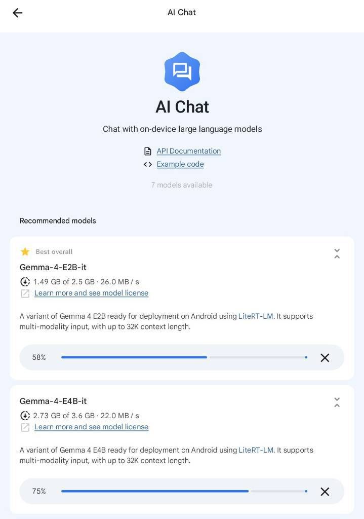
Task: Open Gemma-4-E4B-it model license link
Action: point(91,427)
